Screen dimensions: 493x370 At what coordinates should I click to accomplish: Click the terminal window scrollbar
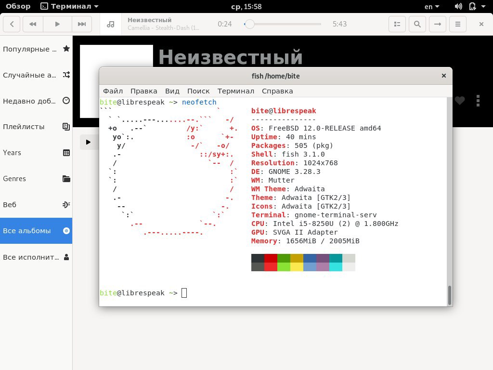click(x=450, y=295)
